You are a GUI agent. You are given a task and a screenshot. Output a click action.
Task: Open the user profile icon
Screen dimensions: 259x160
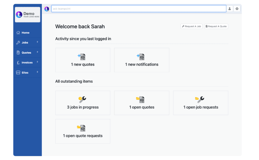tap(229, 9)
